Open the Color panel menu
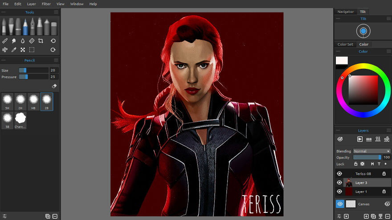 click(388, 52)
